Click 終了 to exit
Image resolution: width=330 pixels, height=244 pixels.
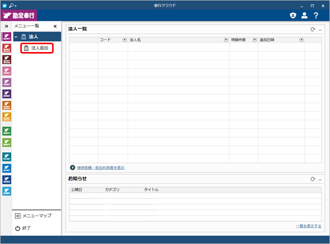pos(23,228)
